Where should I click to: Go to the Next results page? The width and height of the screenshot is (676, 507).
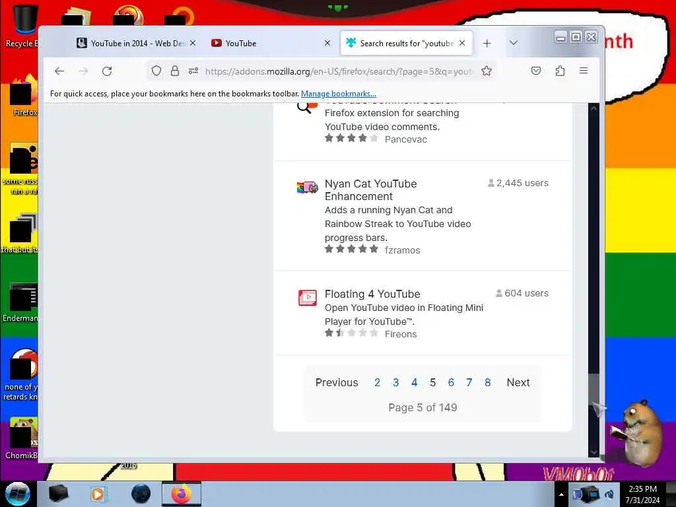tap(518, 382)
